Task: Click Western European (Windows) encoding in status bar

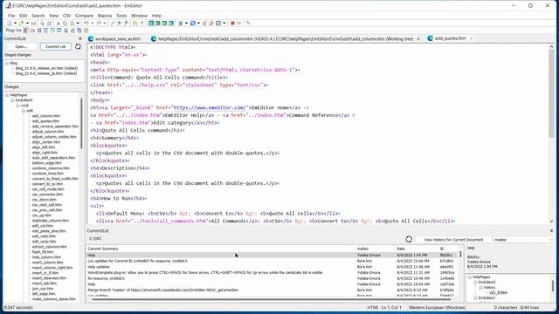Action: (437, 308)
